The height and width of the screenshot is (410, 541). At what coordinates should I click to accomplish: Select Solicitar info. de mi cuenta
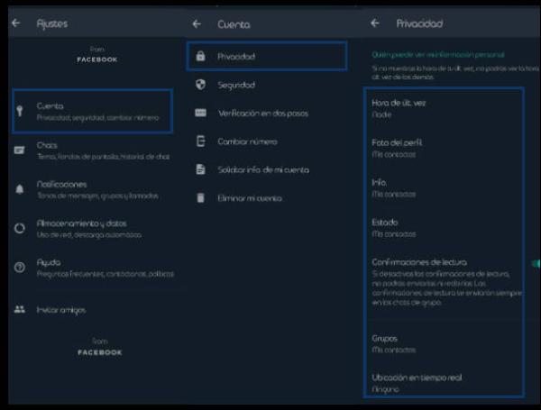pyautogui.click(x=267, y=169)
